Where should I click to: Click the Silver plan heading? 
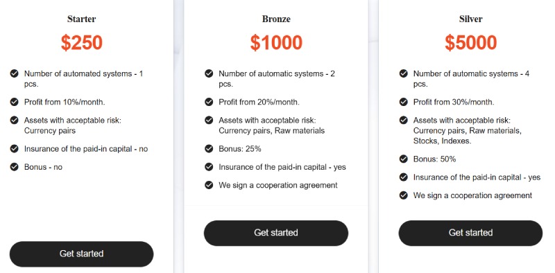coord(471,19)
